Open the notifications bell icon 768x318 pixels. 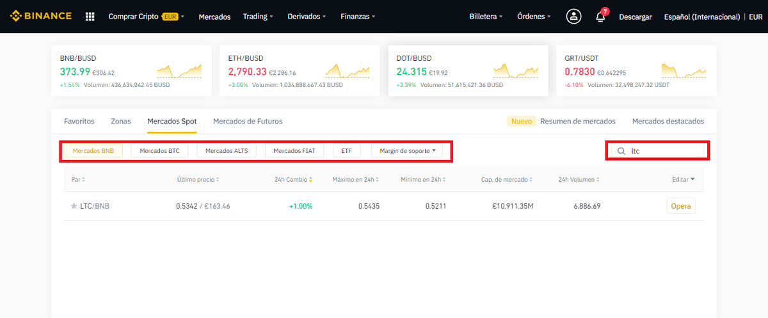(600, 17)
